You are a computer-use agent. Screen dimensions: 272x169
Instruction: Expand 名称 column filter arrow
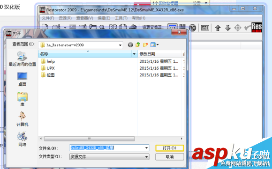(x=134, y=54)
